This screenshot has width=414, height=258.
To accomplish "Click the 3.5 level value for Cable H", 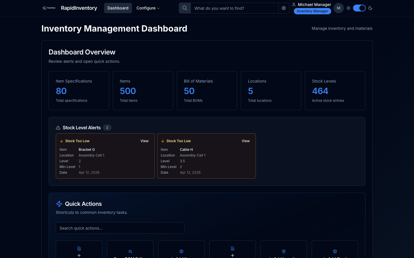I will pyautogui.click(x=183, y=161).
